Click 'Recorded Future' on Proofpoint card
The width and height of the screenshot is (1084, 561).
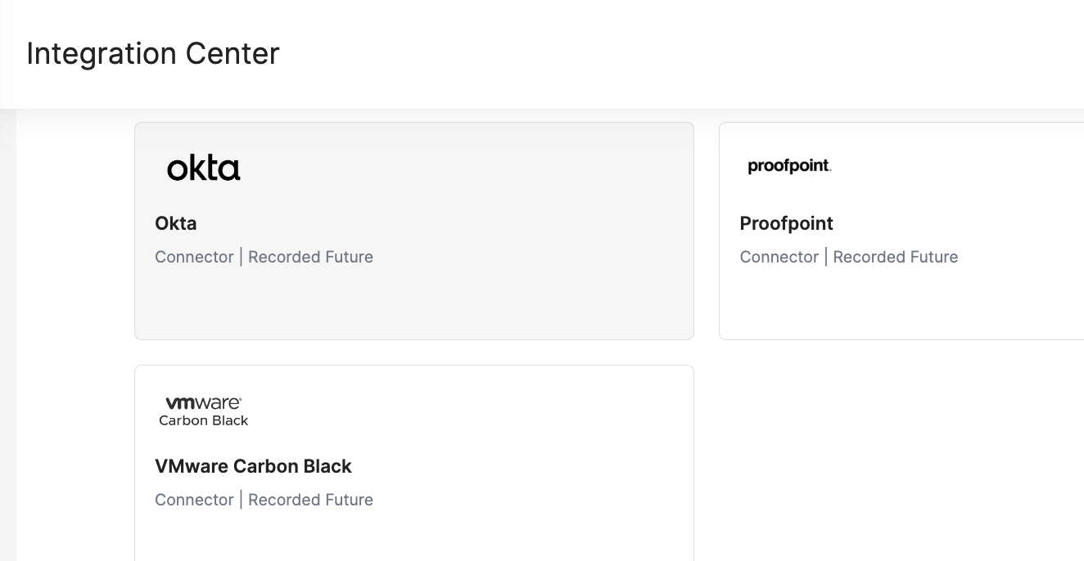pos(895,257)
